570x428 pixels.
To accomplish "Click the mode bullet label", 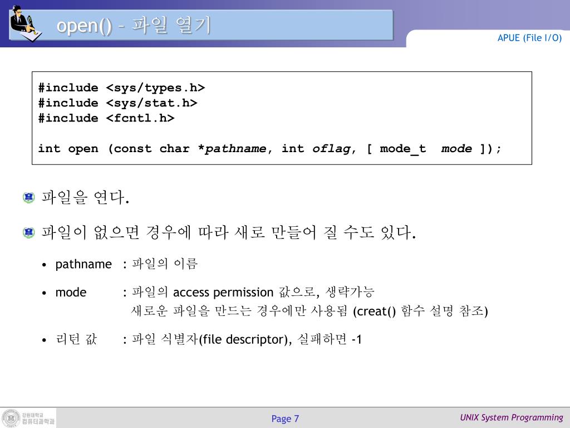I will click(x=71, y=292).
